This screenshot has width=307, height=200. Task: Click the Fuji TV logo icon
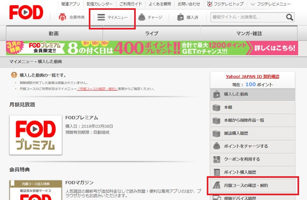210,4
